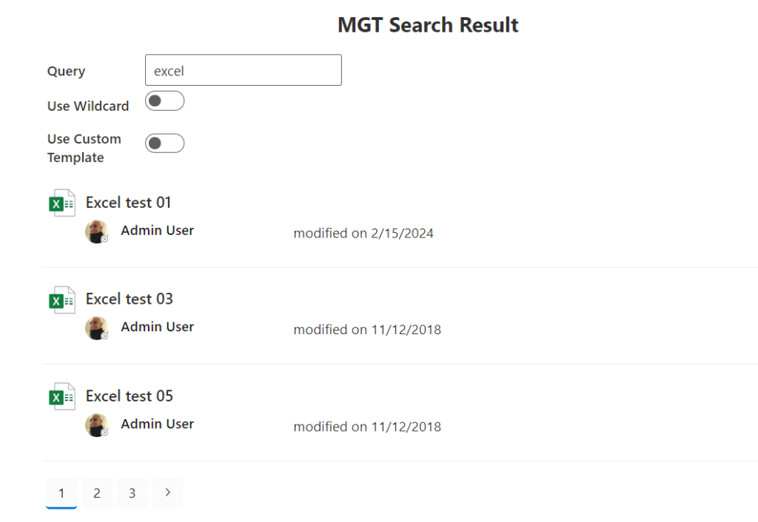This screenshot has height=522, width=758.
Task: Enable the Use Wildcard toggle
Action: tap(164, 101)
